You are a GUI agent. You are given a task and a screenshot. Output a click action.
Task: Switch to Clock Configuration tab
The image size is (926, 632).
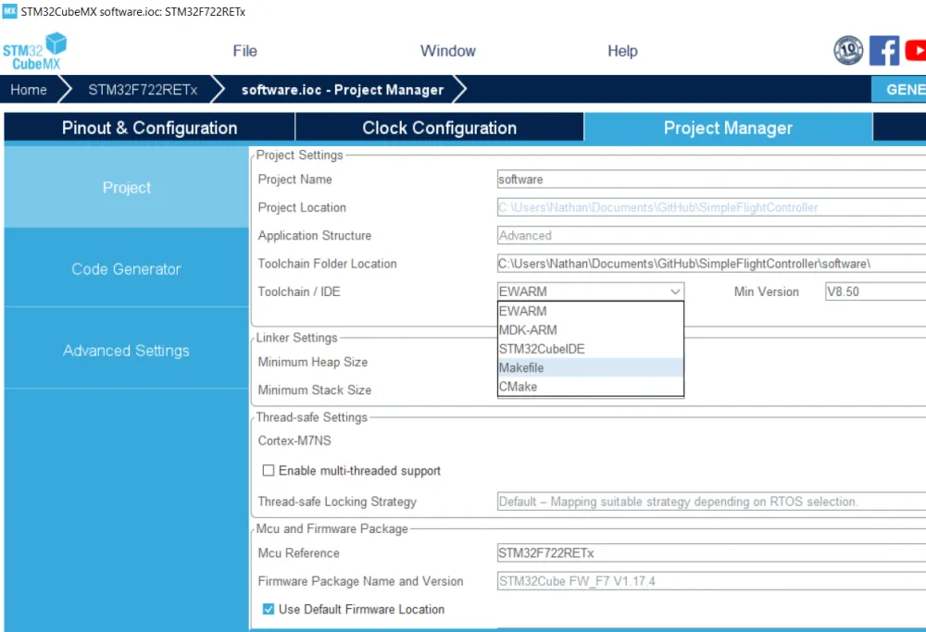pyautogui.click(x=439, y=129)
